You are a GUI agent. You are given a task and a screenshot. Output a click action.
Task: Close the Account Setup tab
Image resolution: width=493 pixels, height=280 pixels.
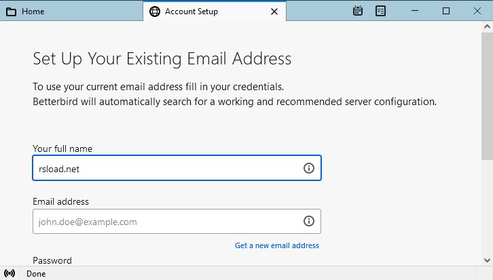click(274, 12)
